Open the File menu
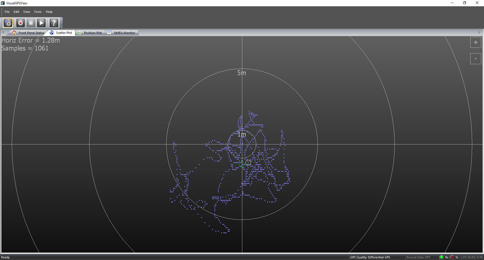 [7, 12]
